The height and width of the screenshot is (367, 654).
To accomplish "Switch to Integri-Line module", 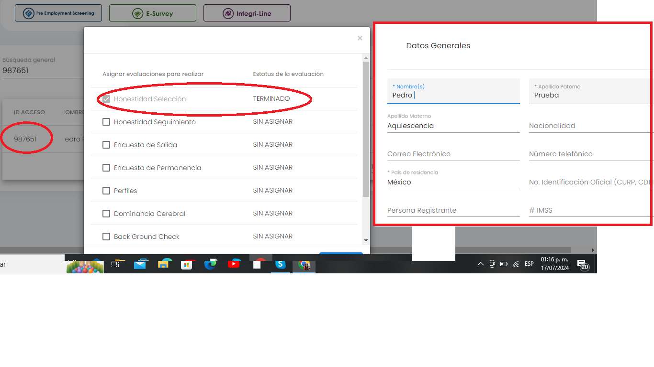I will coord(247,13).
